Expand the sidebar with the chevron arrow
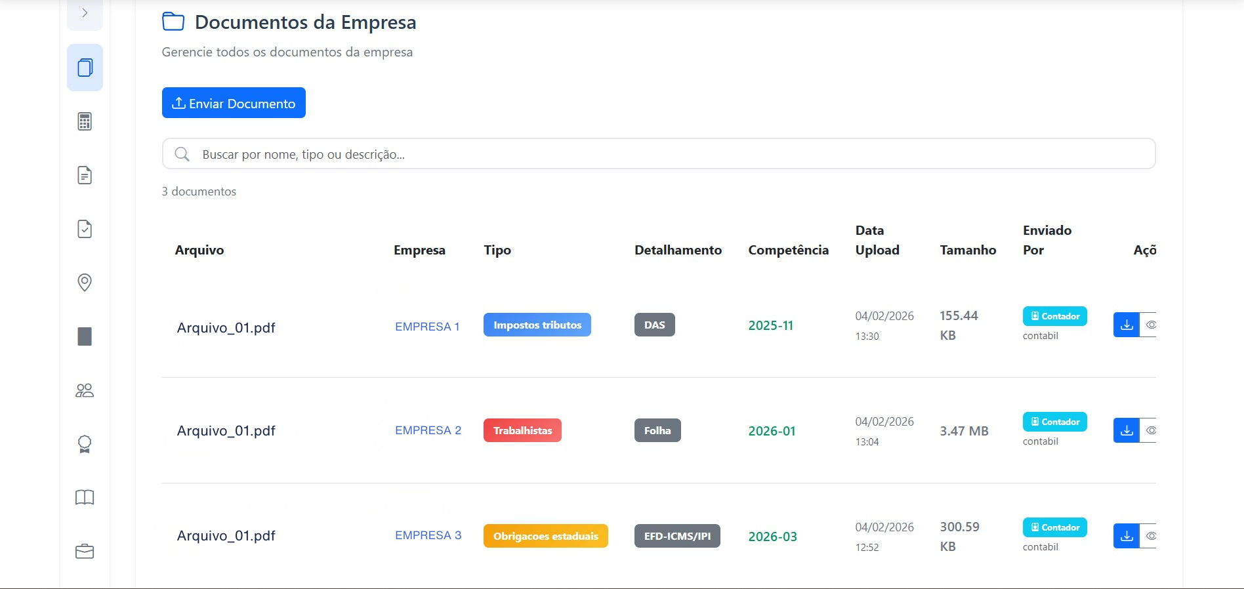Viewport: 1244px width, 589px height. pyautogui.click(x=85, y=13)
